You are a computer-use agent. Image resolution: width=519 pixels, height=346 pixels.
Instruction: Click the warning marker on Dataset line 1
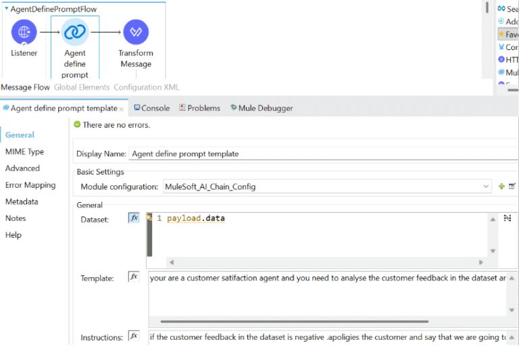[149, 218]
